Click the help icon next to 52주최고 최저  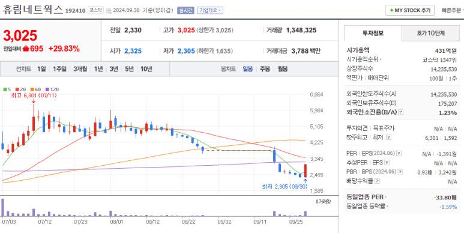[x=389, y=138]
